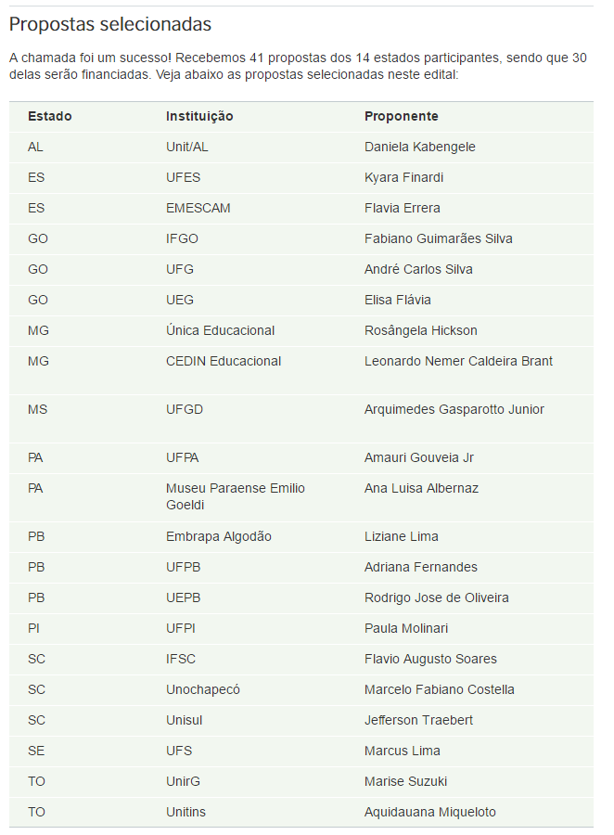Click Fabiano Guimarães Silva name

click(x=439, y=238)
